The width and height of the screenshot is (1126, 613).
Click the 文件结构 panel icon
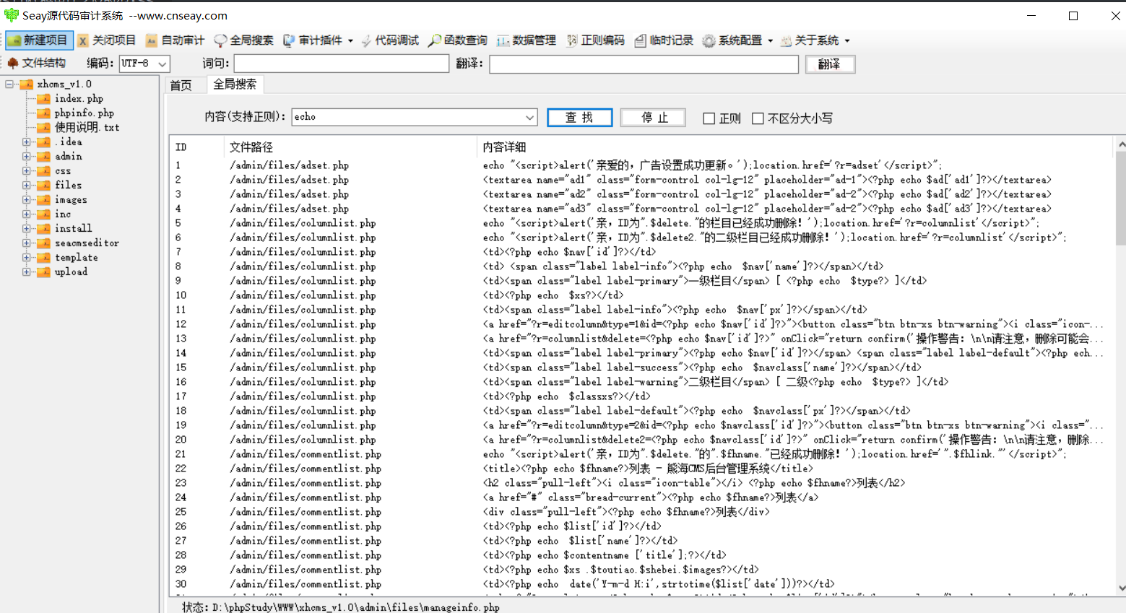click(x=13, y=63)
